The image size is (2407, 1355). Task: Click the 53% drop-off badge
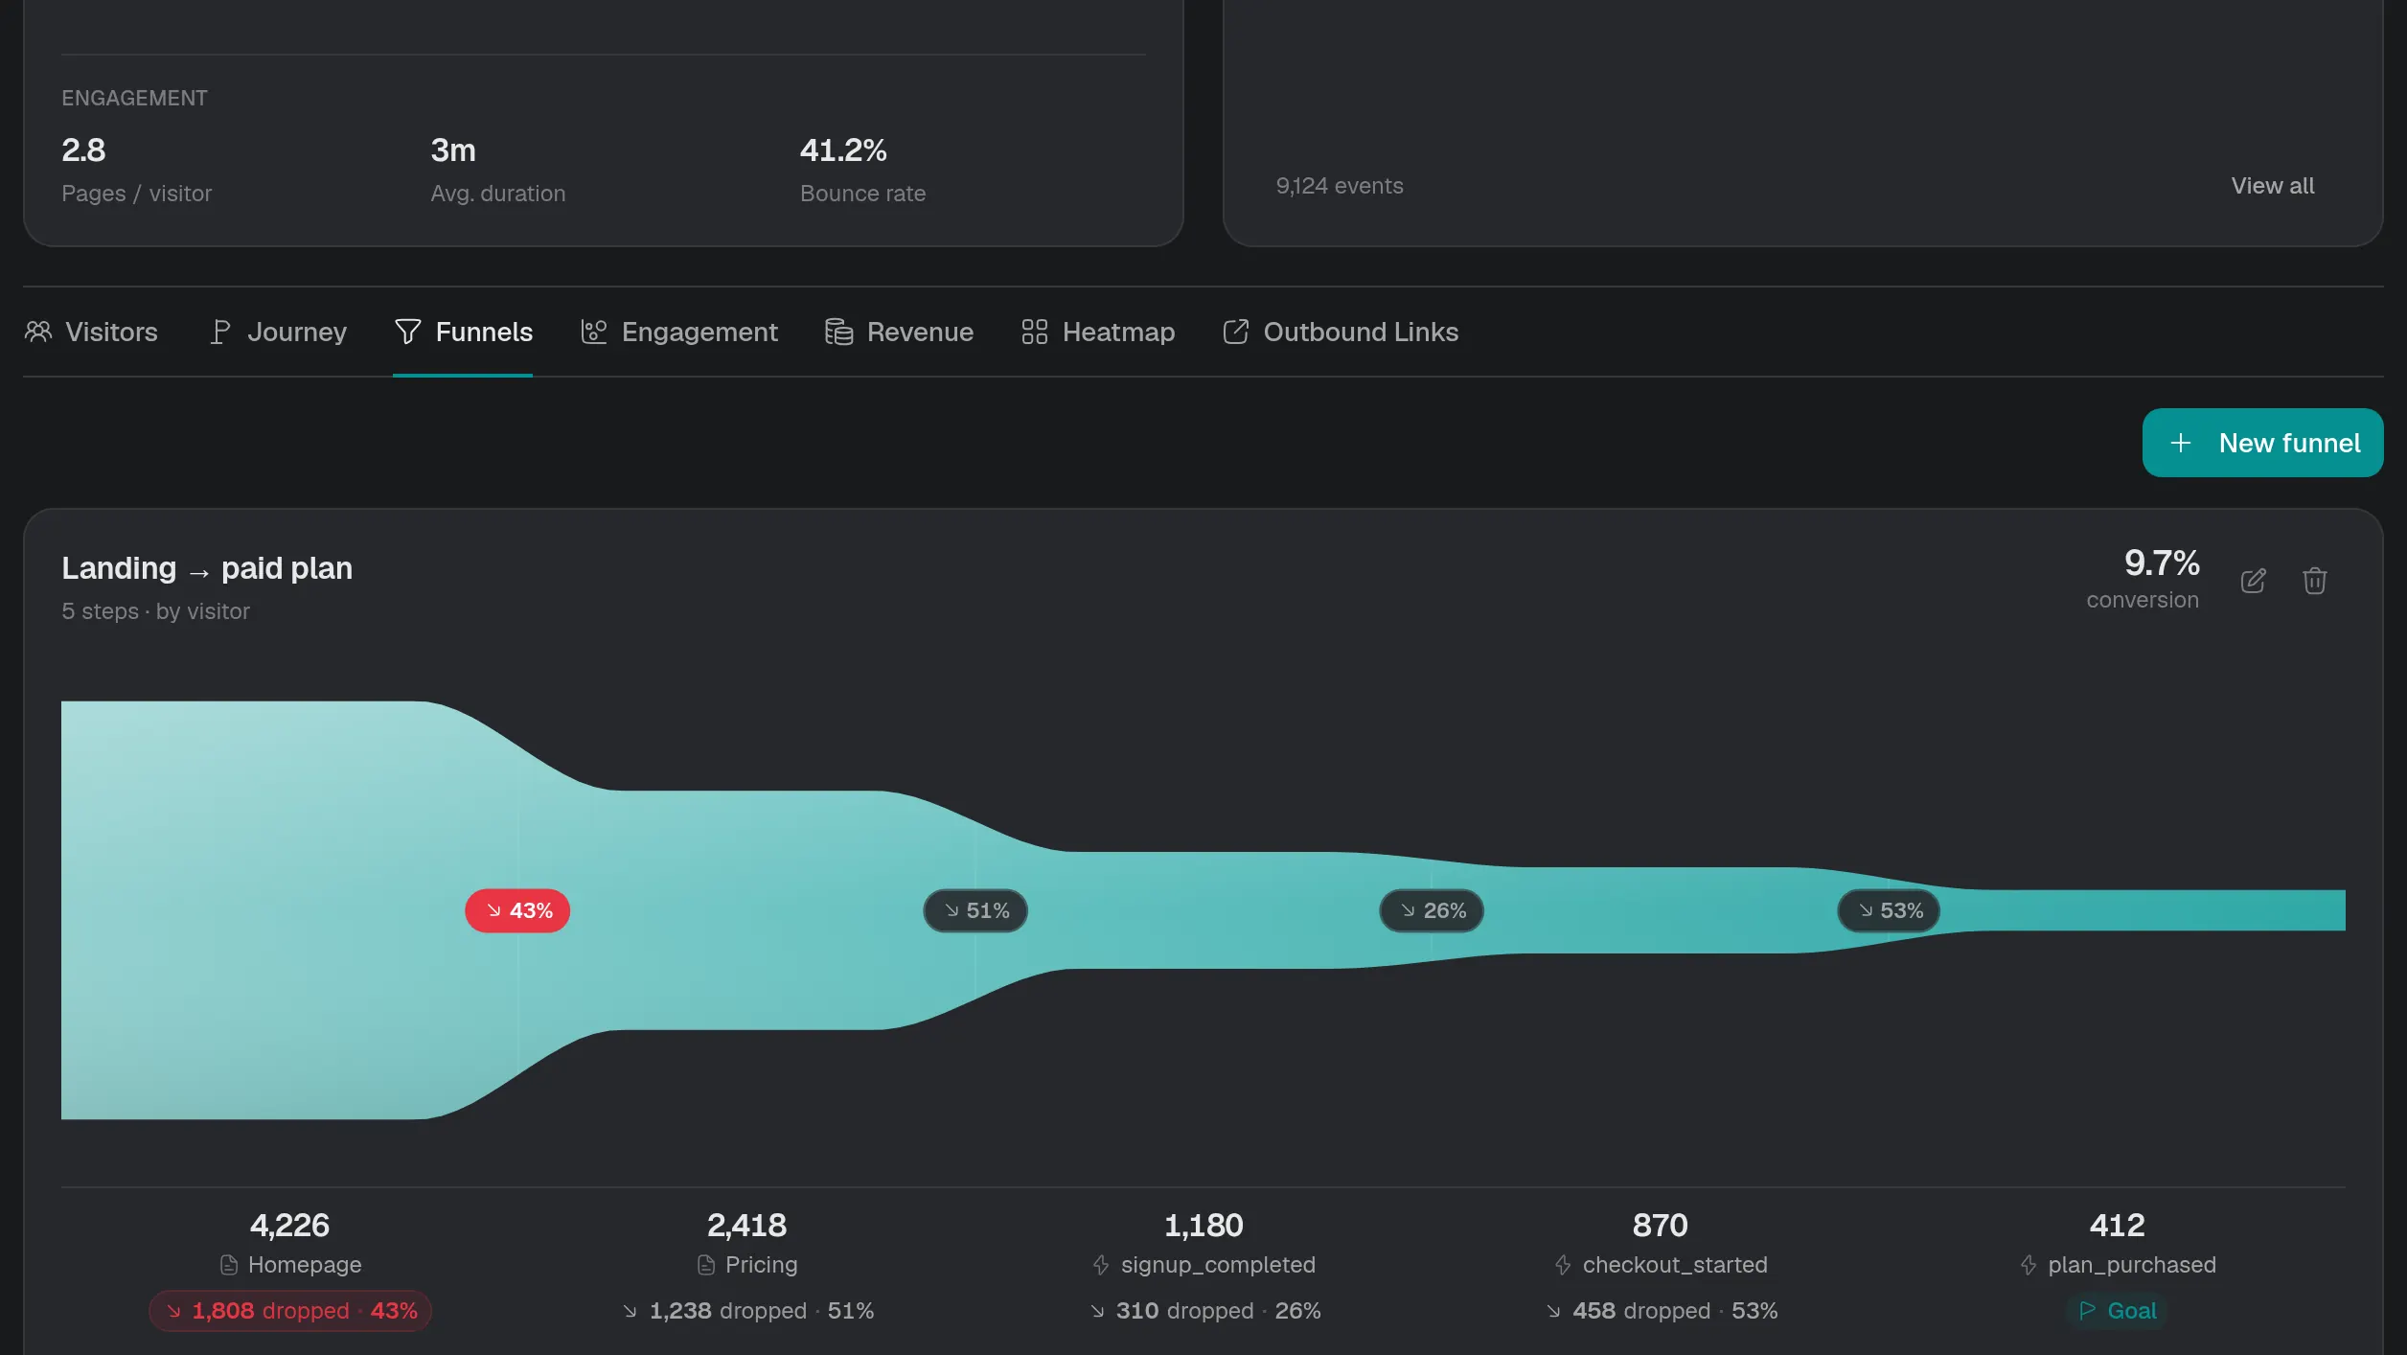pos(1889,910)
